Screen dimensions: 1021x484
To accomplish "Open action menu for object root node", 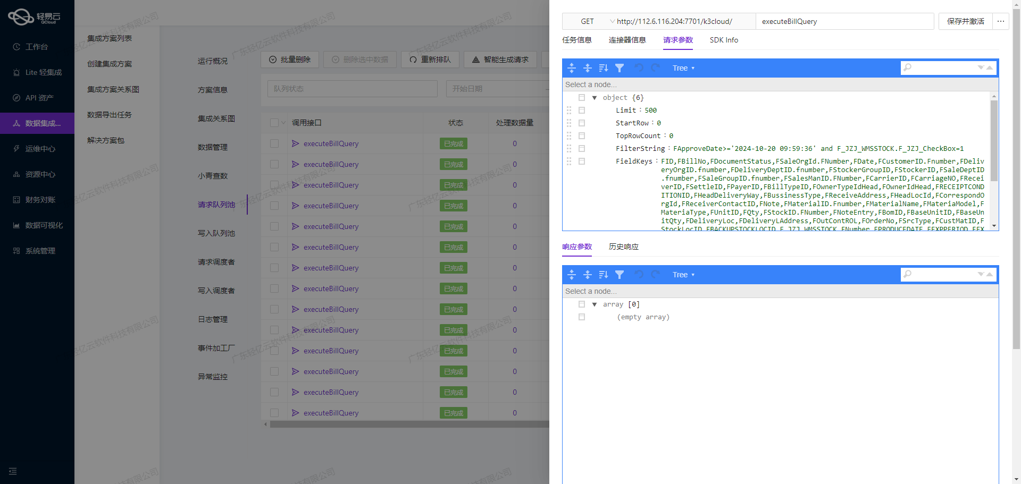I will [x=582, y=98].
